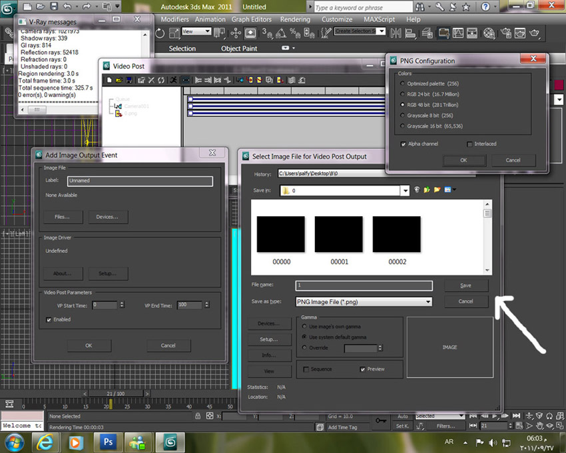The image size is (566, 453).
Task: Click OK in PNG Configuration dialog
Action: click(x=464, y=160)
